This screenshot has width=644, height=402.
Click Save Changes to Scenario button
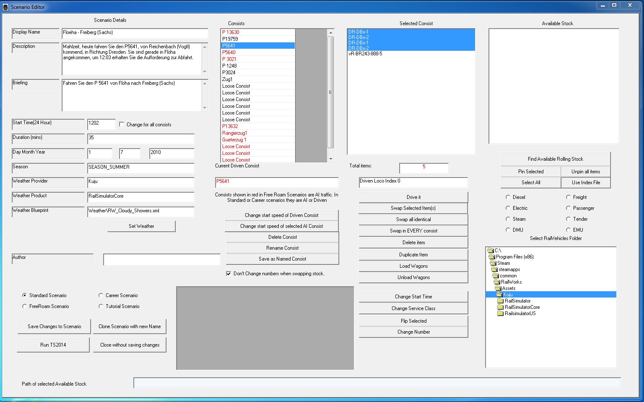pos(54,326)
